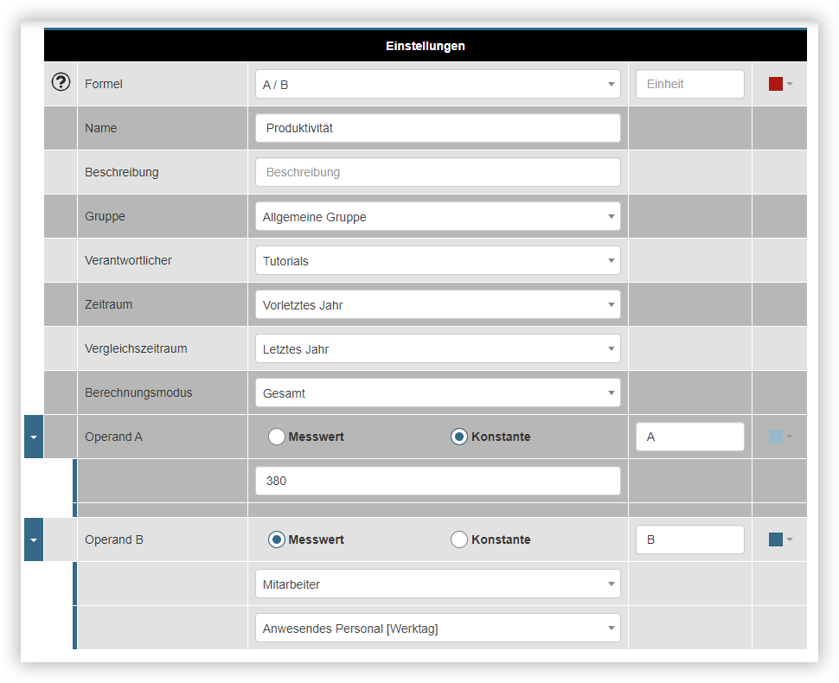Open the red color picker for Formel
Screen dimensions: 839x683
pos(777,84)
